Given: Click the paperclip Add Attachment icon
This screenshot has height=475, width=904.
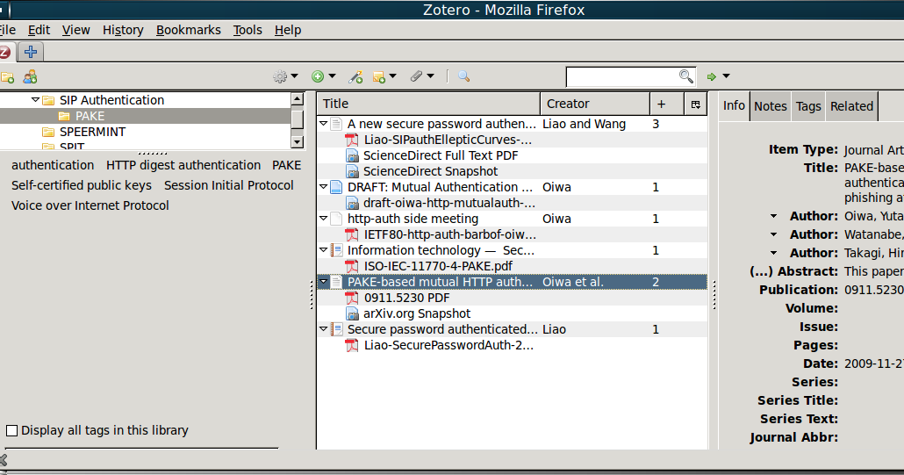Looking at the screenshot, I should tap(416, 76).
